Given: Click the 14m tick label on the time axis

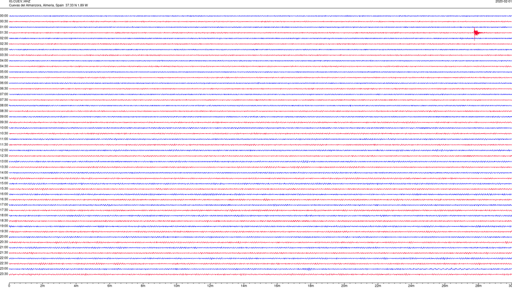Looking at the screenshot, I should coord(244,286).
